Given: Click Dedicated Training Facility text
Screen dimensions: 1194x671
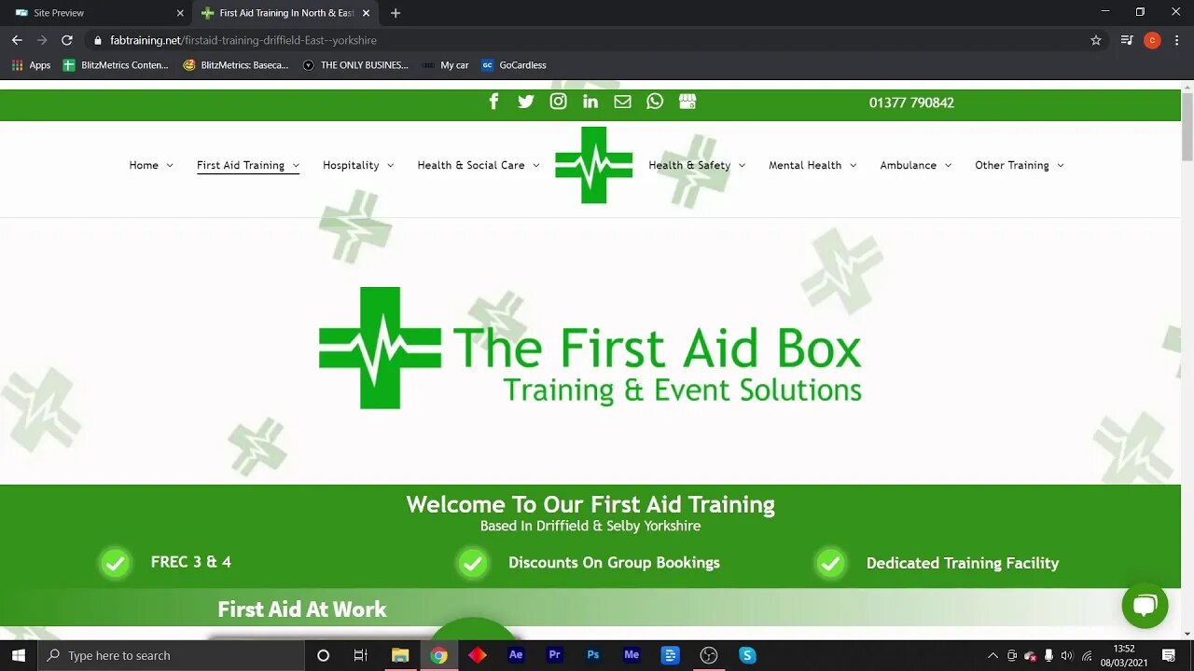Looking at the screenshot, I should coord(963,563).
